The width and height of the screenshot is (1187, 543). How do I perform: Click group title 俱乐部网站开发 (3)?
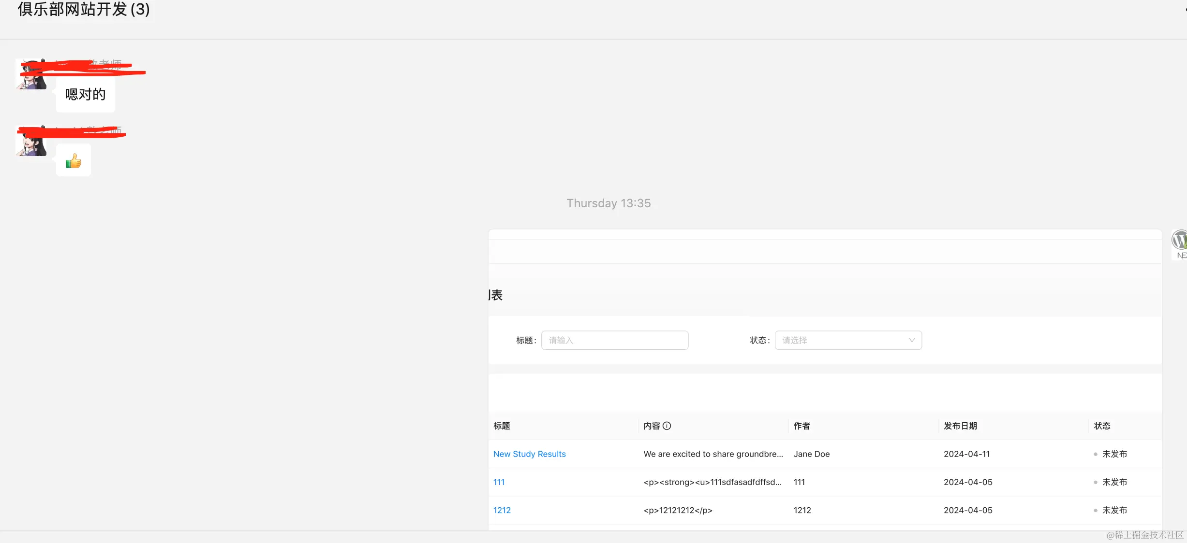[84, 9]
